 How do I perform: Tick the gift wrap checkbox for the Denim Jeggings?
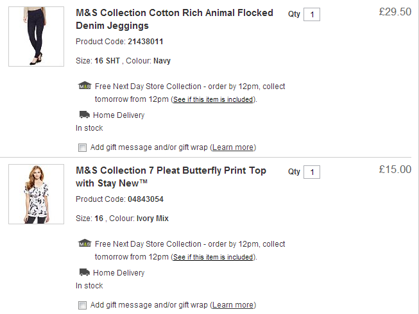click(x=82, y=148)
